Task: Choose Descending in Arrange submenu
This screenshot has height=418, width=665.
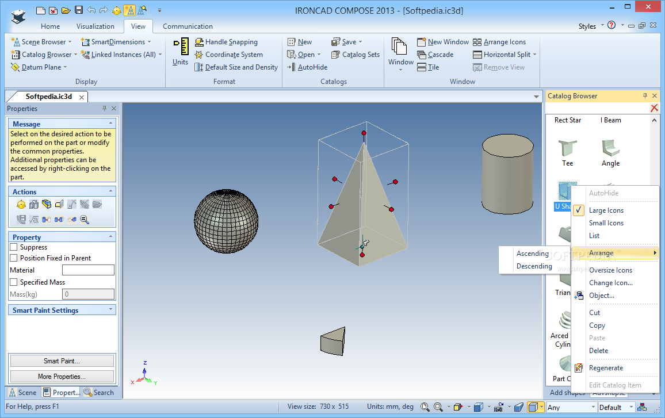Action: 534,266
